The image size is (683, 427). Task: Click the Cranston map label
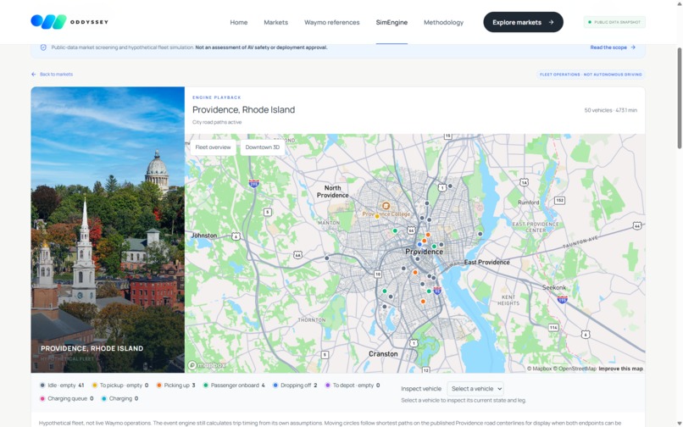pos(383,354)
